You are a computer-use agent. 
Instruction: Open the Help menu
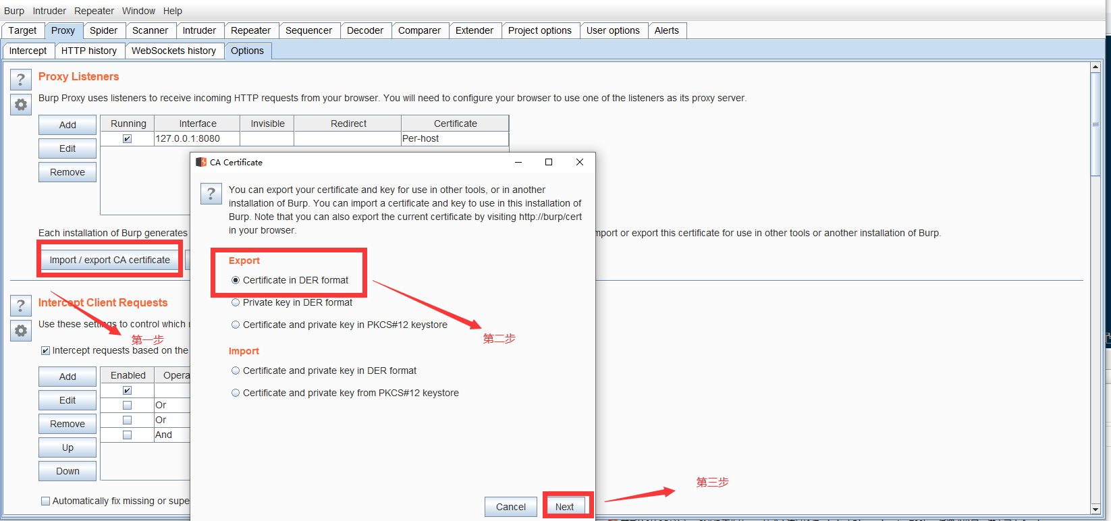click(173, 11)
